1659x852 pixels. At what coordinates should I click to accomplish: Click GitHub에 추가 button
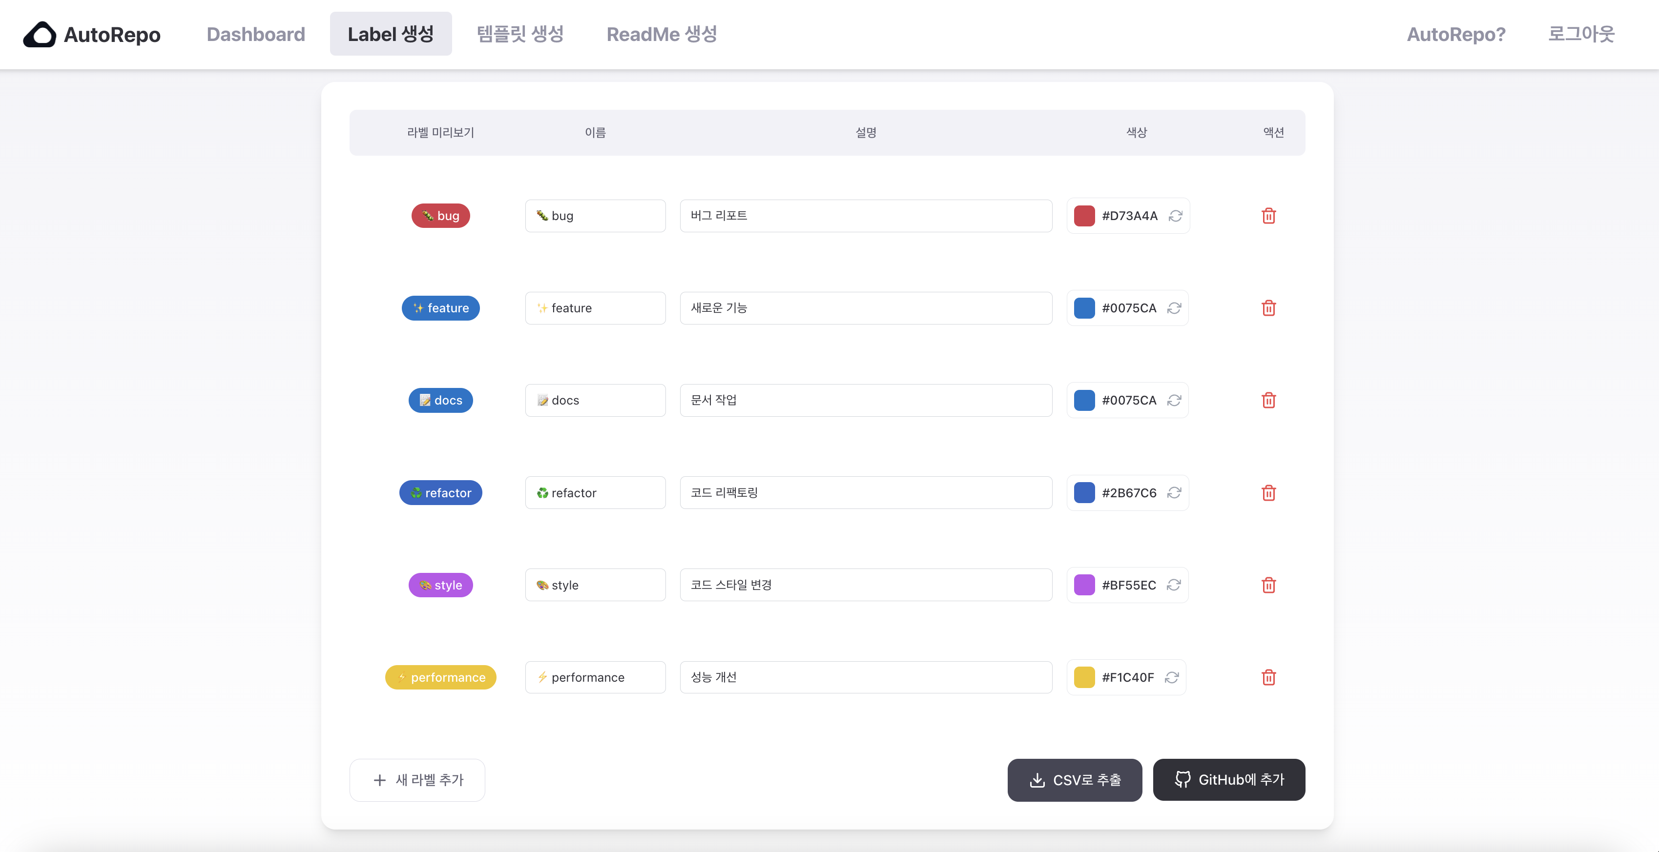(x=1228, y=779)
